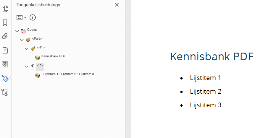Image resolution: width=268 pixels, height=138 pixels.
Task: Close the Toegankelijkheidstags panel
Action: [117, 5]
